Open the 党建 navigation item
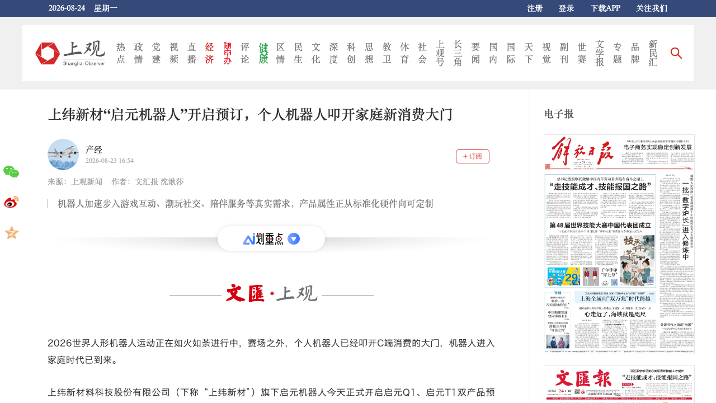This screenshot has width=716, height=403. click(156, 53)
